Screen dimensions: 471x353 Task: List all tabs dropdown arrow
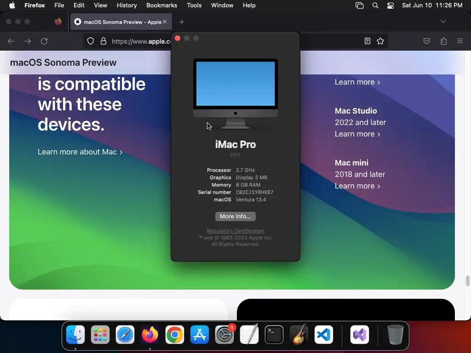coord(443,22)
